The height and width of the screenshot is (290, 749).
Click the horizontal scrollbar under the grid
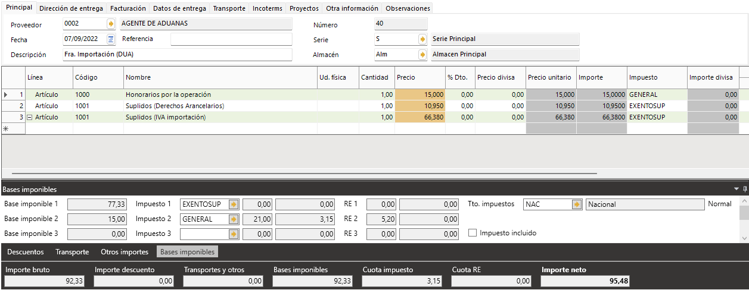tap(310, 174)
